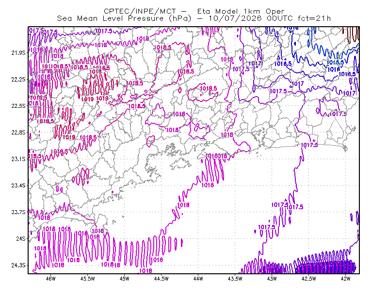Select the '22.5S' latitude axis label

[x=18, y=106]
